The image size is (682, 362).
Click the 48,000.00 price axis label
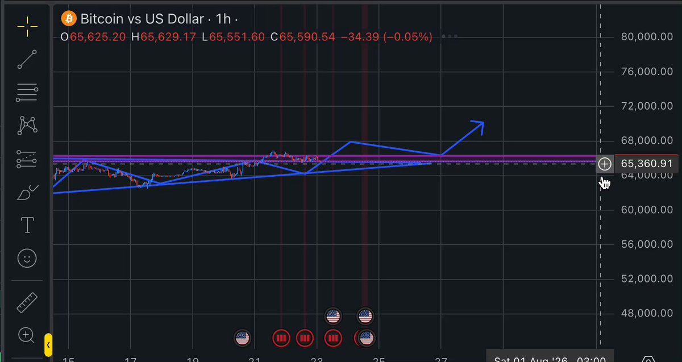pos(647,314)
